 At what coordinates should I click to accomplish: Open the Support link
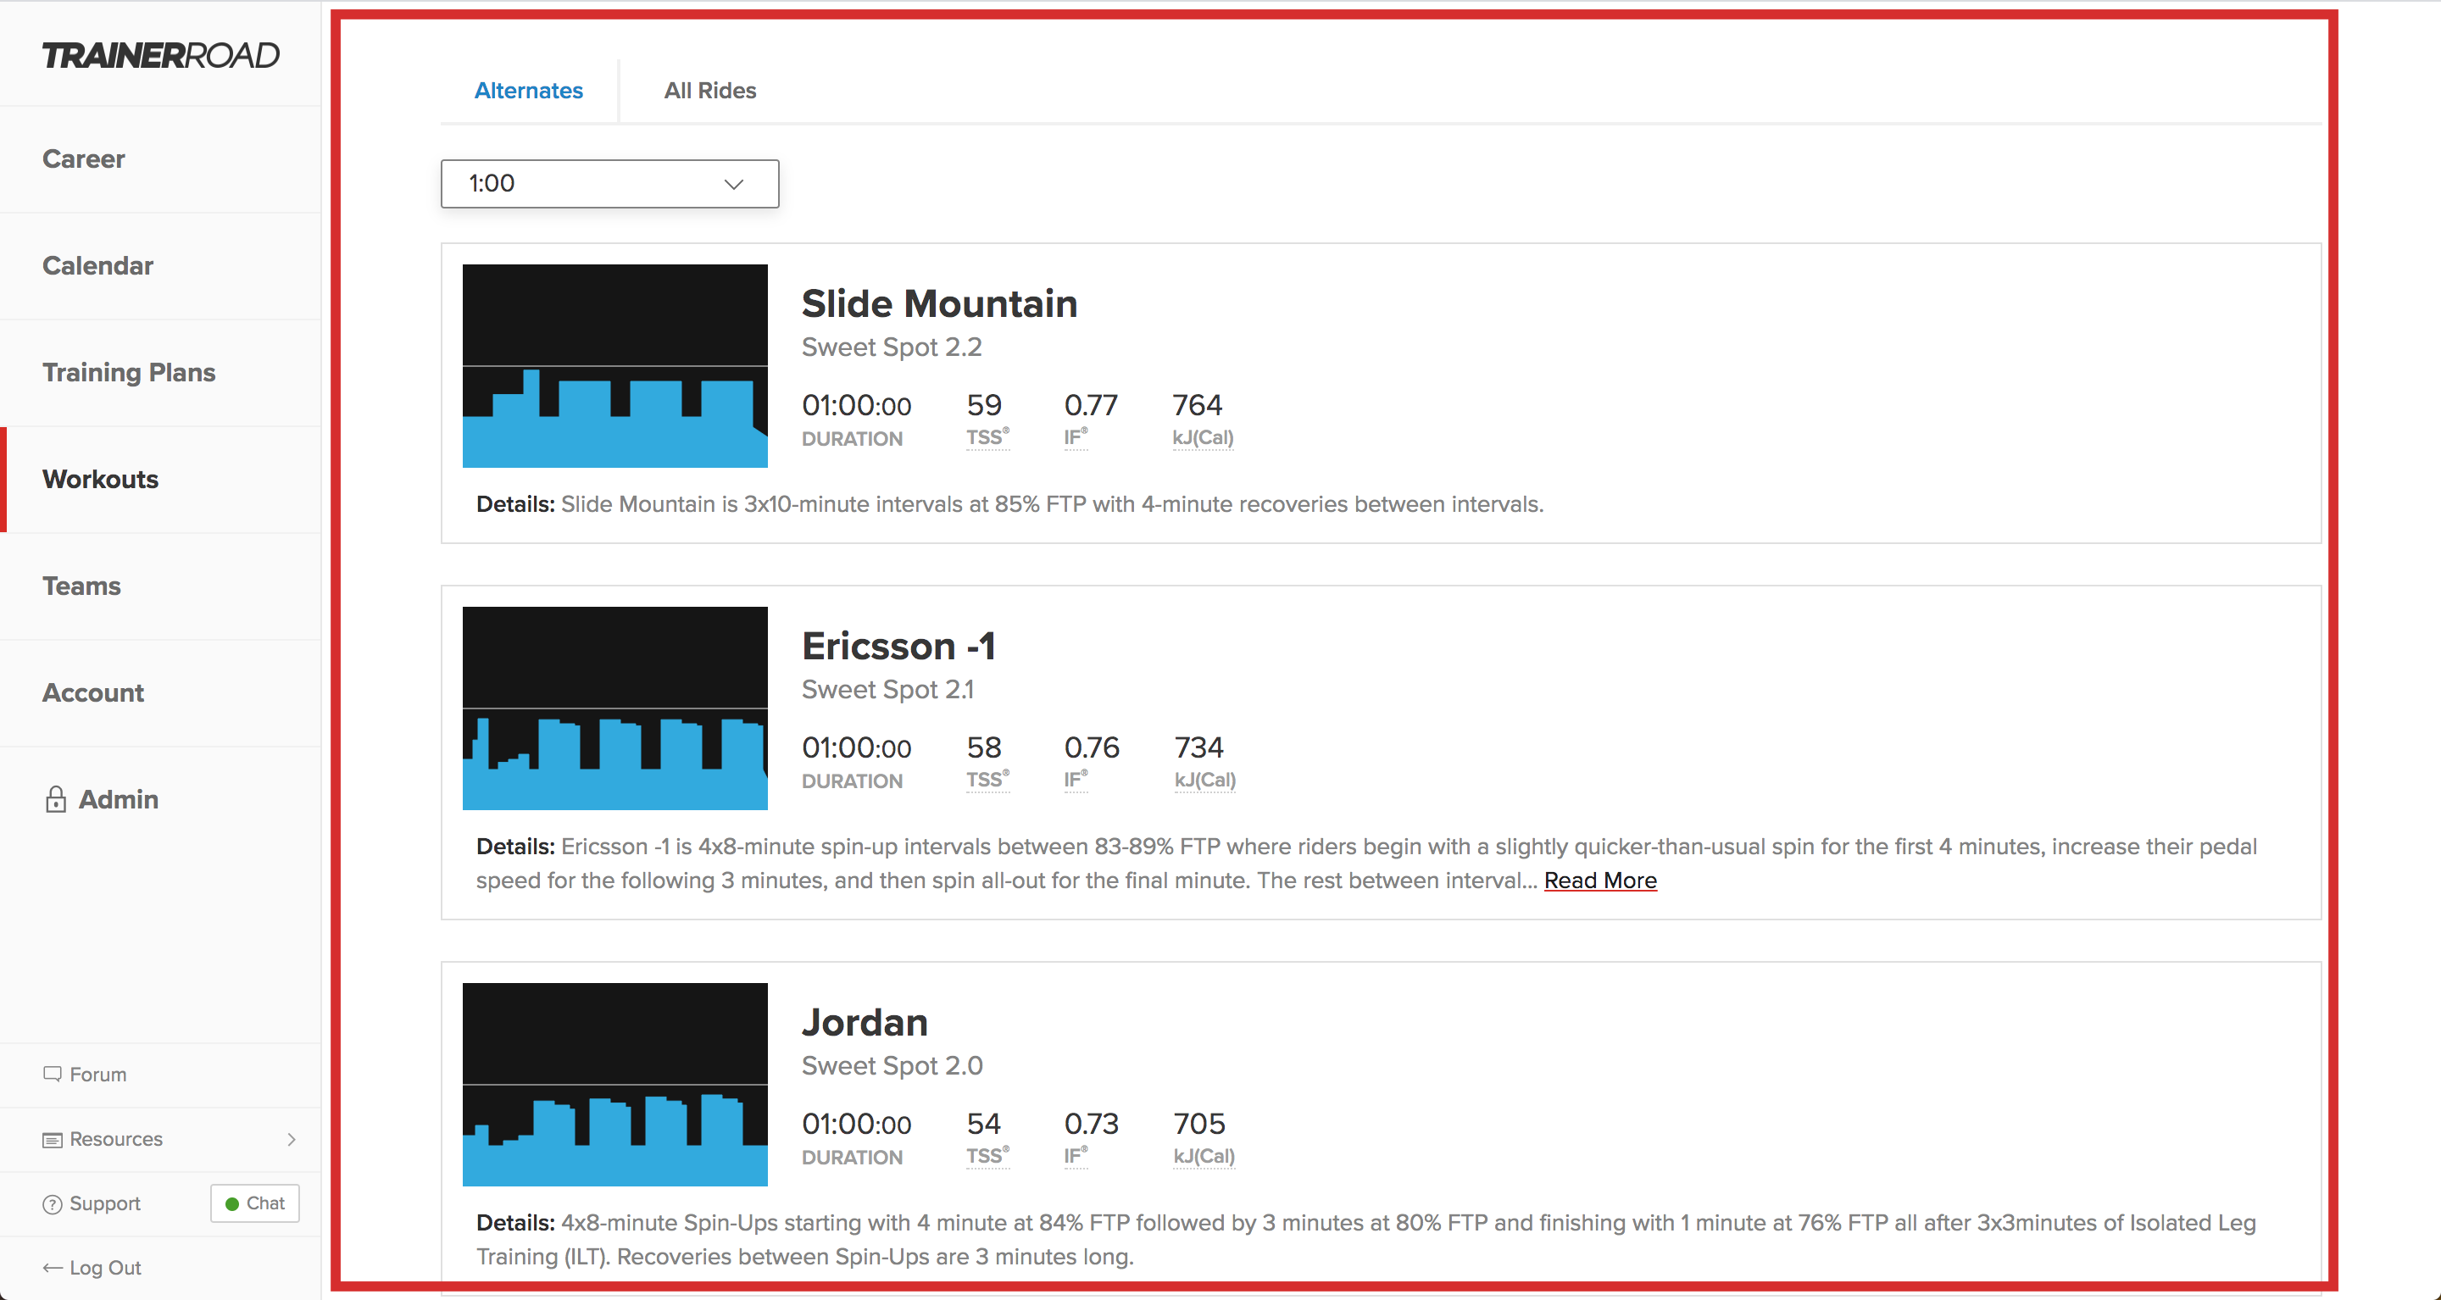(x=104, y=1203)
